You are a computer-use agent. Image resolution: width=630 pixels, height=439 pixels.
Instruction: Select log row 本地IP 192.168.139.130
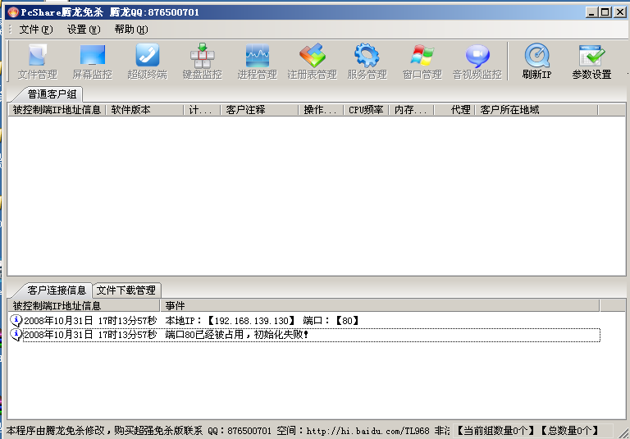pos(304,320)
